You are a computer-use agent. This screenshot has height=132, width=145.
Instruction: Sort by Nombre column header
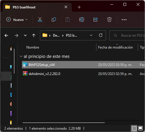pyautogui.click(x=33, y=47)
